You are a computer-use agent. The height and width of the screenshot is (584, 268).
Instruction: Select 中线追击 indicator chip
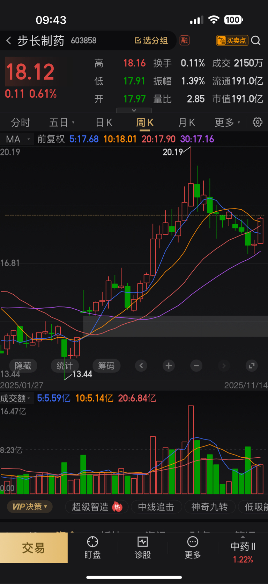point(156,507)
